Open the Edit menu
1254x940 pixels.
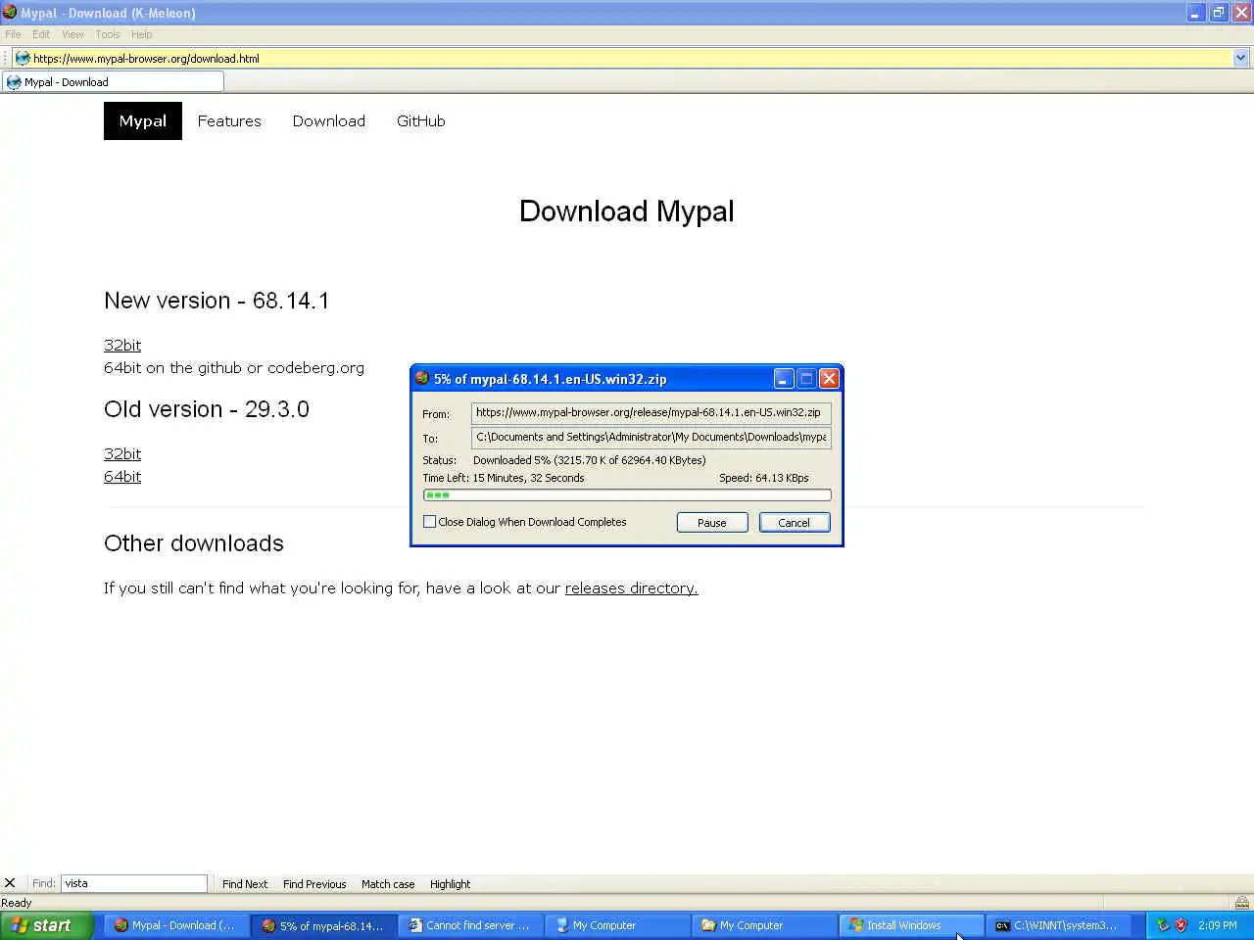point(41,34)
